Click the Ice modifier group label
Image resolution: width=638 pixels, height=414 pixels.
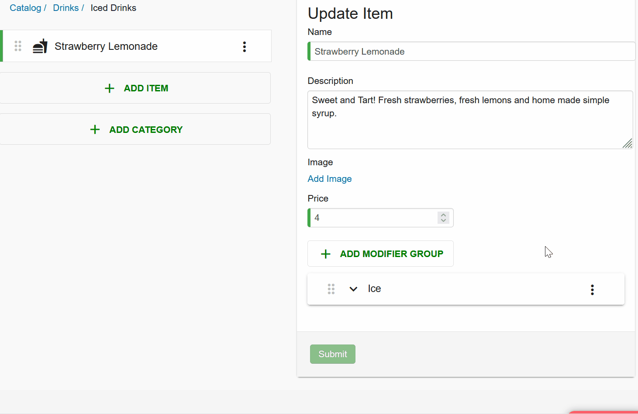coord(374,289)
